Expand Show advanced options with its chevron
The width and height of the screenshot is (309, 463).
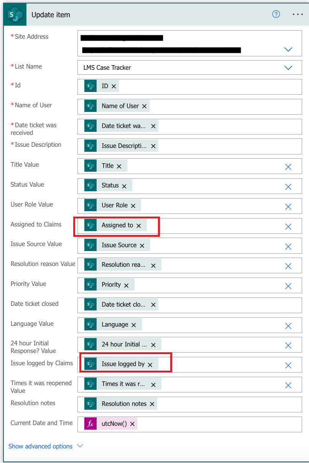coord(80,446)
